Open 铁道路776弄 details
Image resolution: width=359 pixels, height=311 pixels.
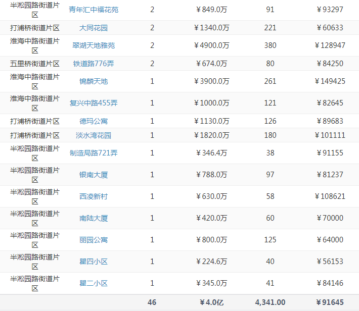point(94,64)
